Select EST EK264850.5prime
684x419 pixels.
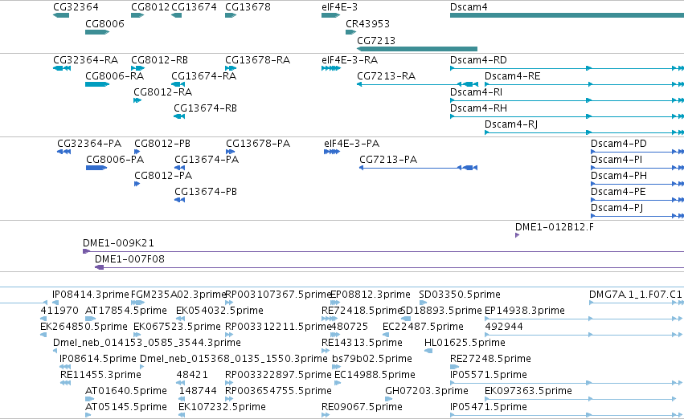point(84,327)
